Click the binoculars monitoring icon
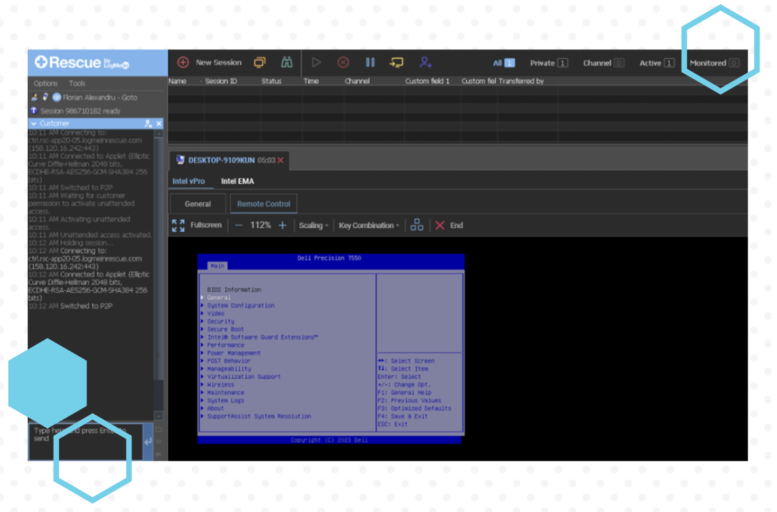Viewport: 777px width, 512px height. [286, 63]
